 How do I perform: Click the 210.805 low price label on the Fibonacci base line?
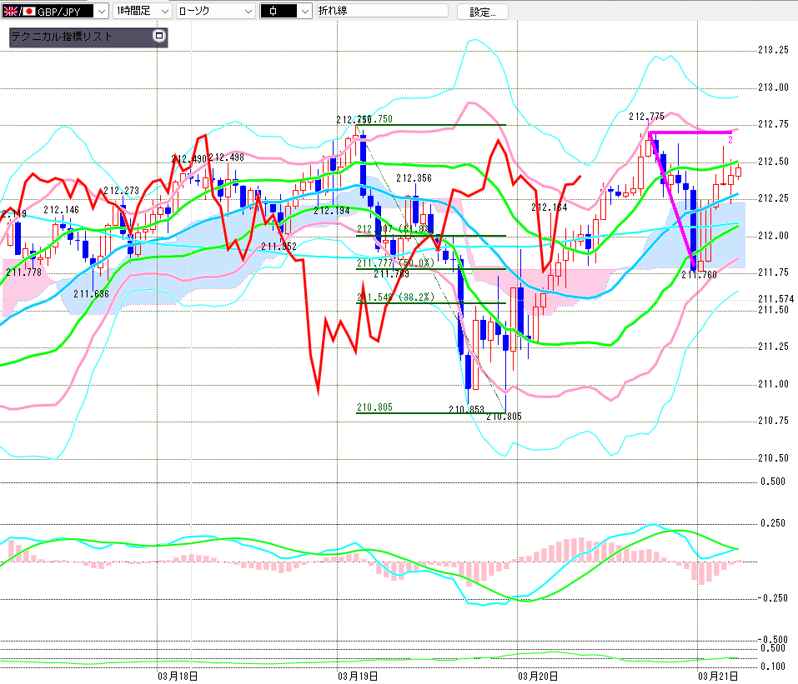[x=374, y=407]
